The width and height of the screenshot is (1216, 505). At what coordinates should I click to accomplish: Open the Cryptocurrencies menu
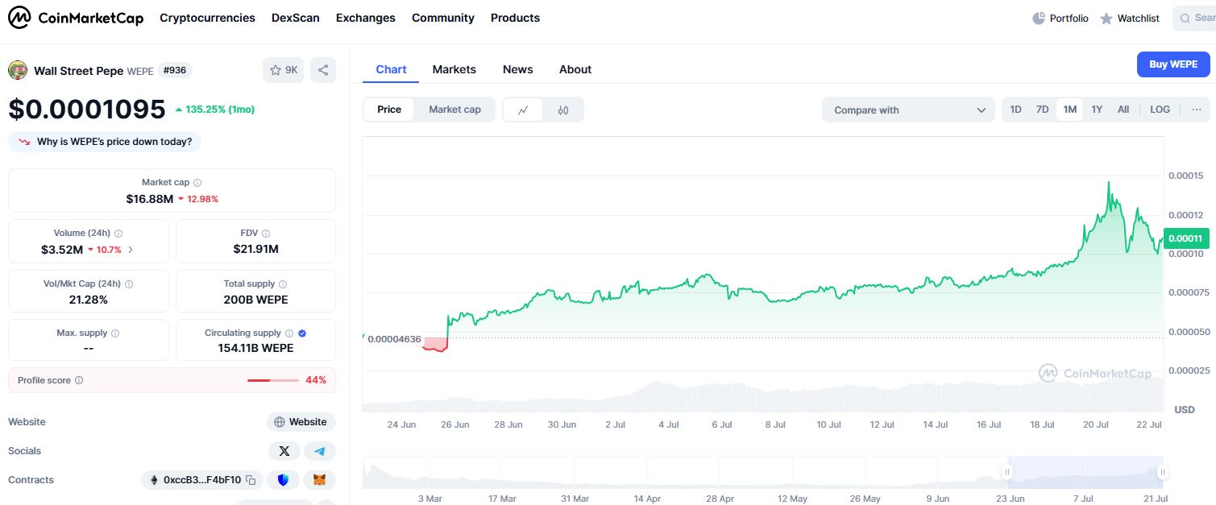(x=207, y=18)
